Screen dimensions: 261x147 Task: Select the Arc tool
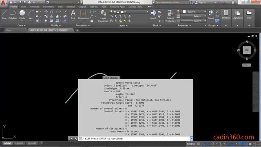click(x=31, y=15)
